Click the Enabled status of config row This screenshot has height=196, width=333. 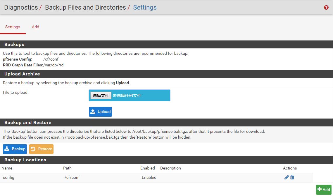(x=149, y=177)
